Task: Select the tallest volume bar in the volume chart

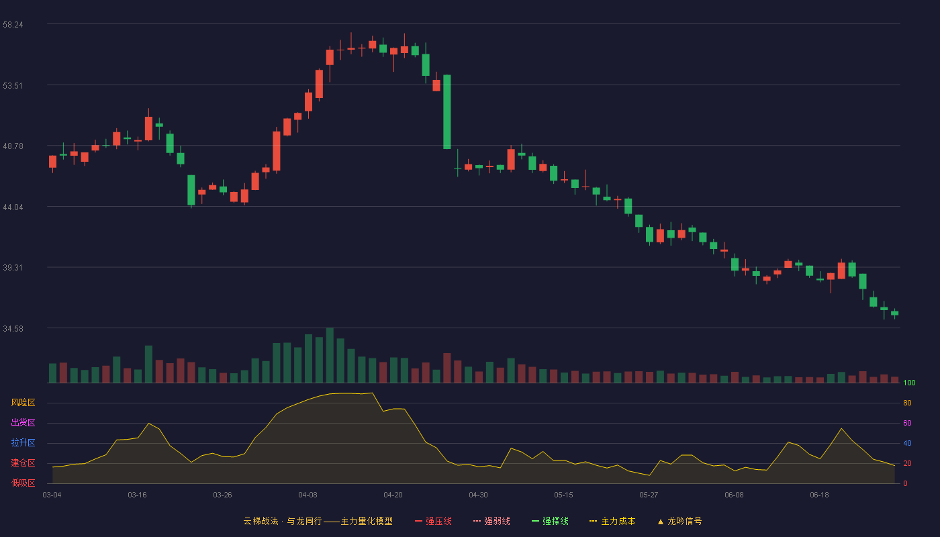Action: pos(330,355)
